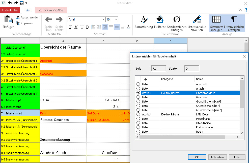Screen dimensions: 249x163
Task: Open the Arial font name dropdown
Action: coord(103,19)
